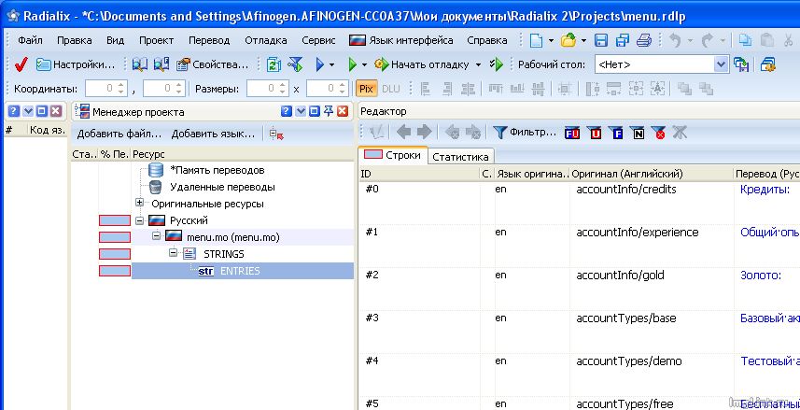Click the U filter icon in the editor toolbar

pos(595,133)
